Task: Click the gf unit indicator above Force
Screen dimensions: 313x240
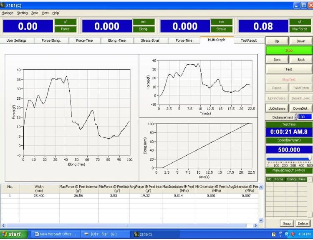Action: point(65,22)
